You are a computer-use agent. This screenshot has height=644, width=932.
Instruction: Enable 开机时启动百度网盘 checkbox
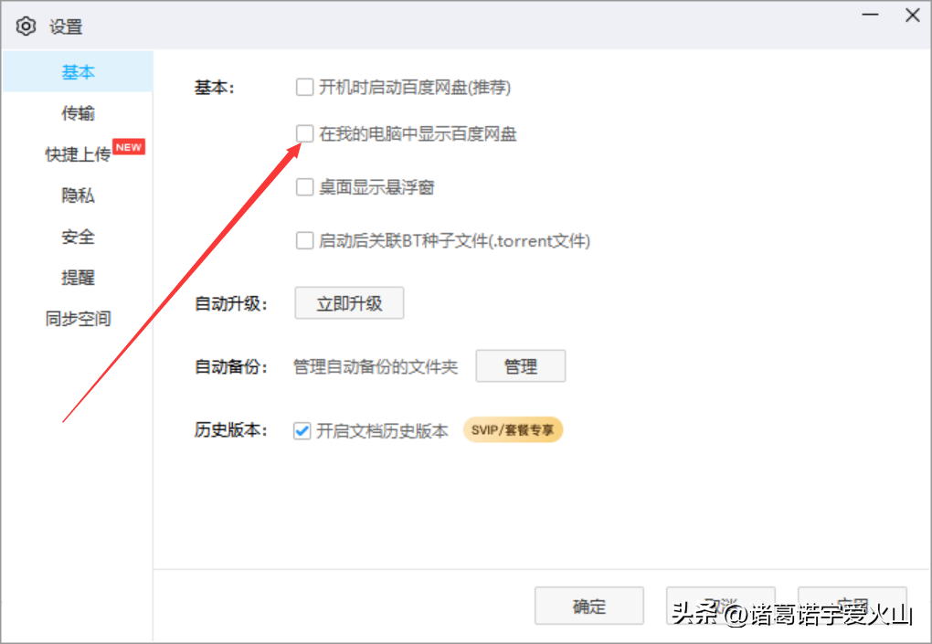click(x=305, y=88)
